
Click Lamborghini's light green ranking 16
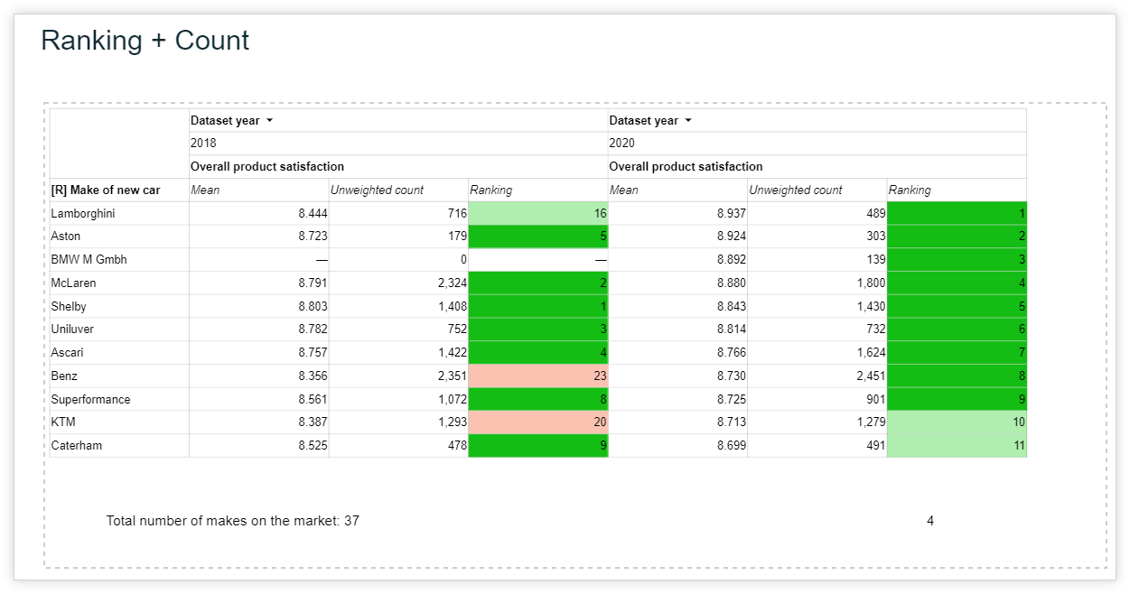pos(538,214)
